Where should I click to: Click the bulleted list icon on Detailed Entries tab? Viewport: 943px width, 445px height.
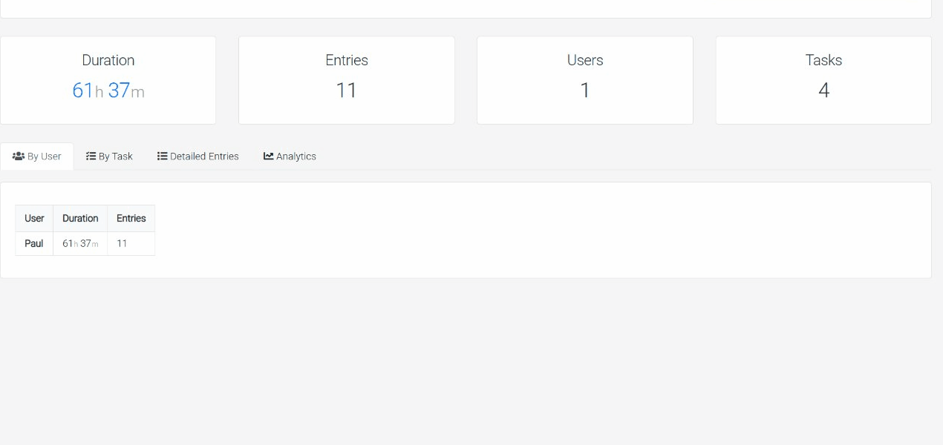[x=162, y=156]
